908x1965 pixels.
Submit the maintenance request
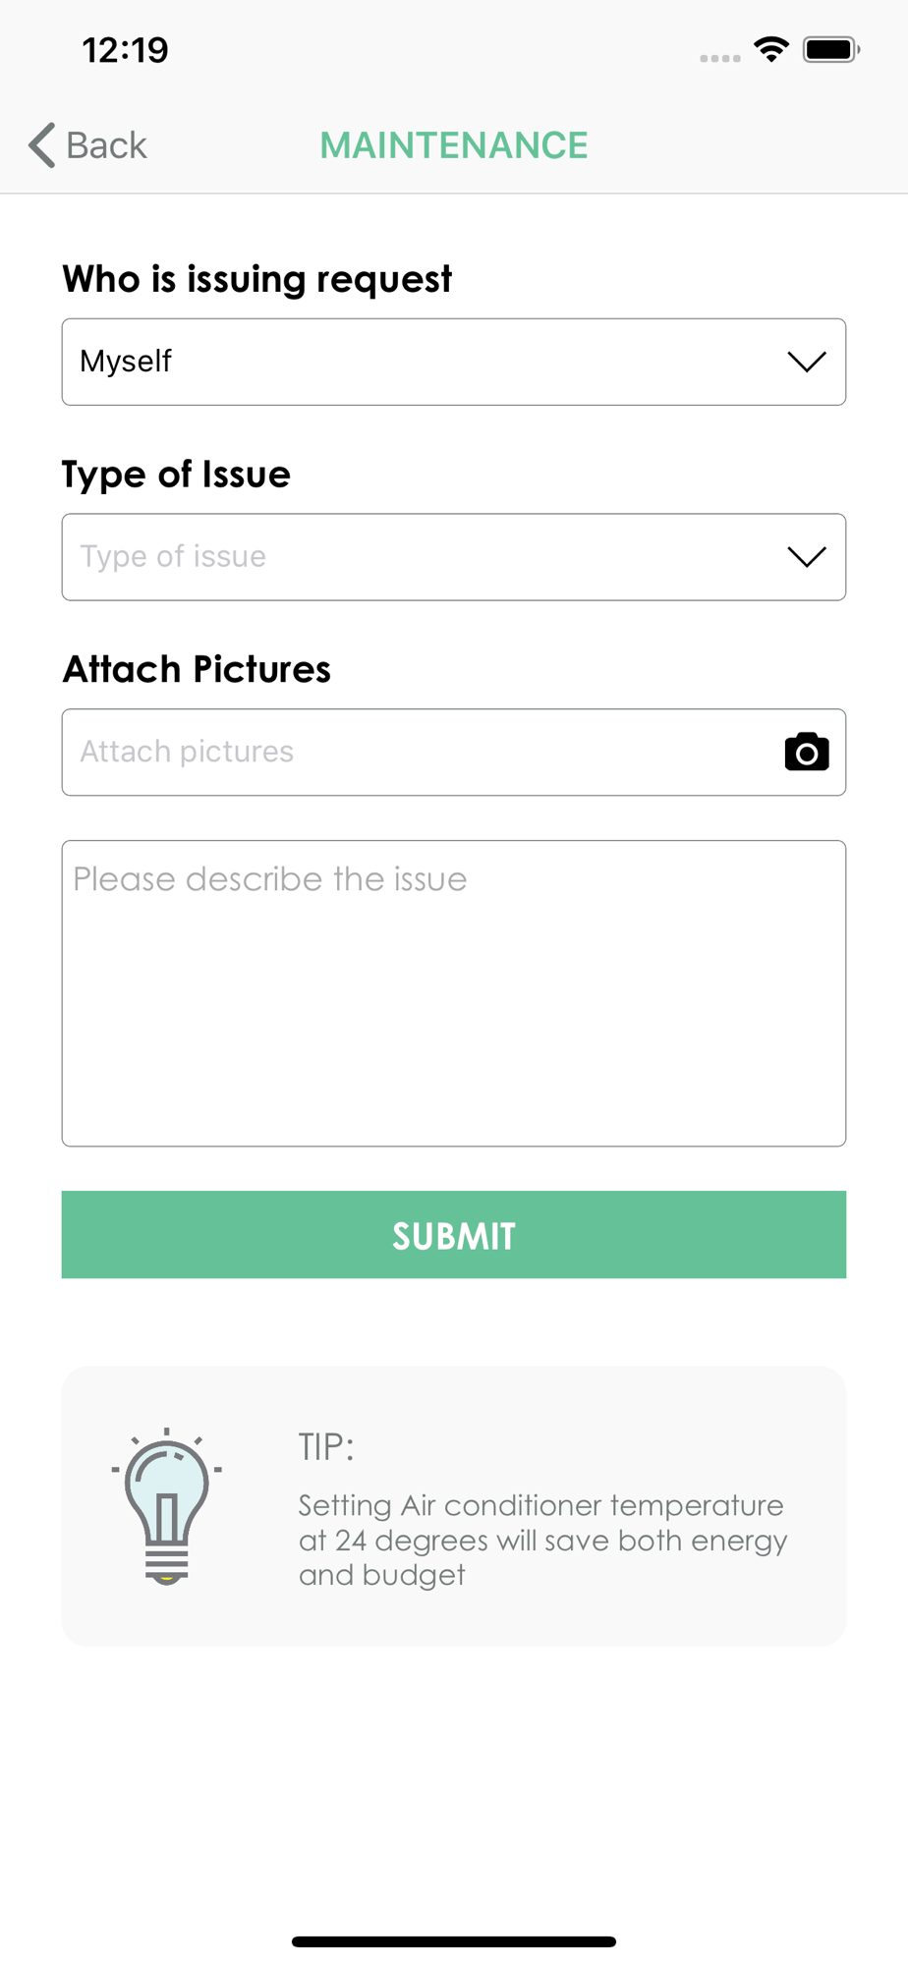click(x=454, y=1235)
